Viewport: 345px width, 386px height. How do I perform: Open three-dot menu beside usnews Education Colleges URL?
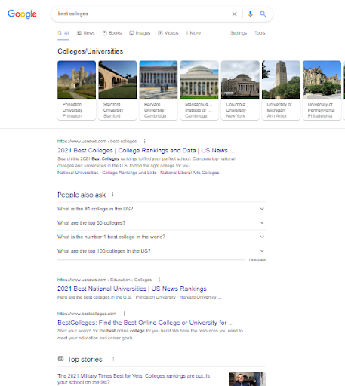(x=159, y=280)
